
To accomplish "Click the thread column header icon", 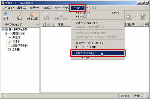I will tap(44, 25).
